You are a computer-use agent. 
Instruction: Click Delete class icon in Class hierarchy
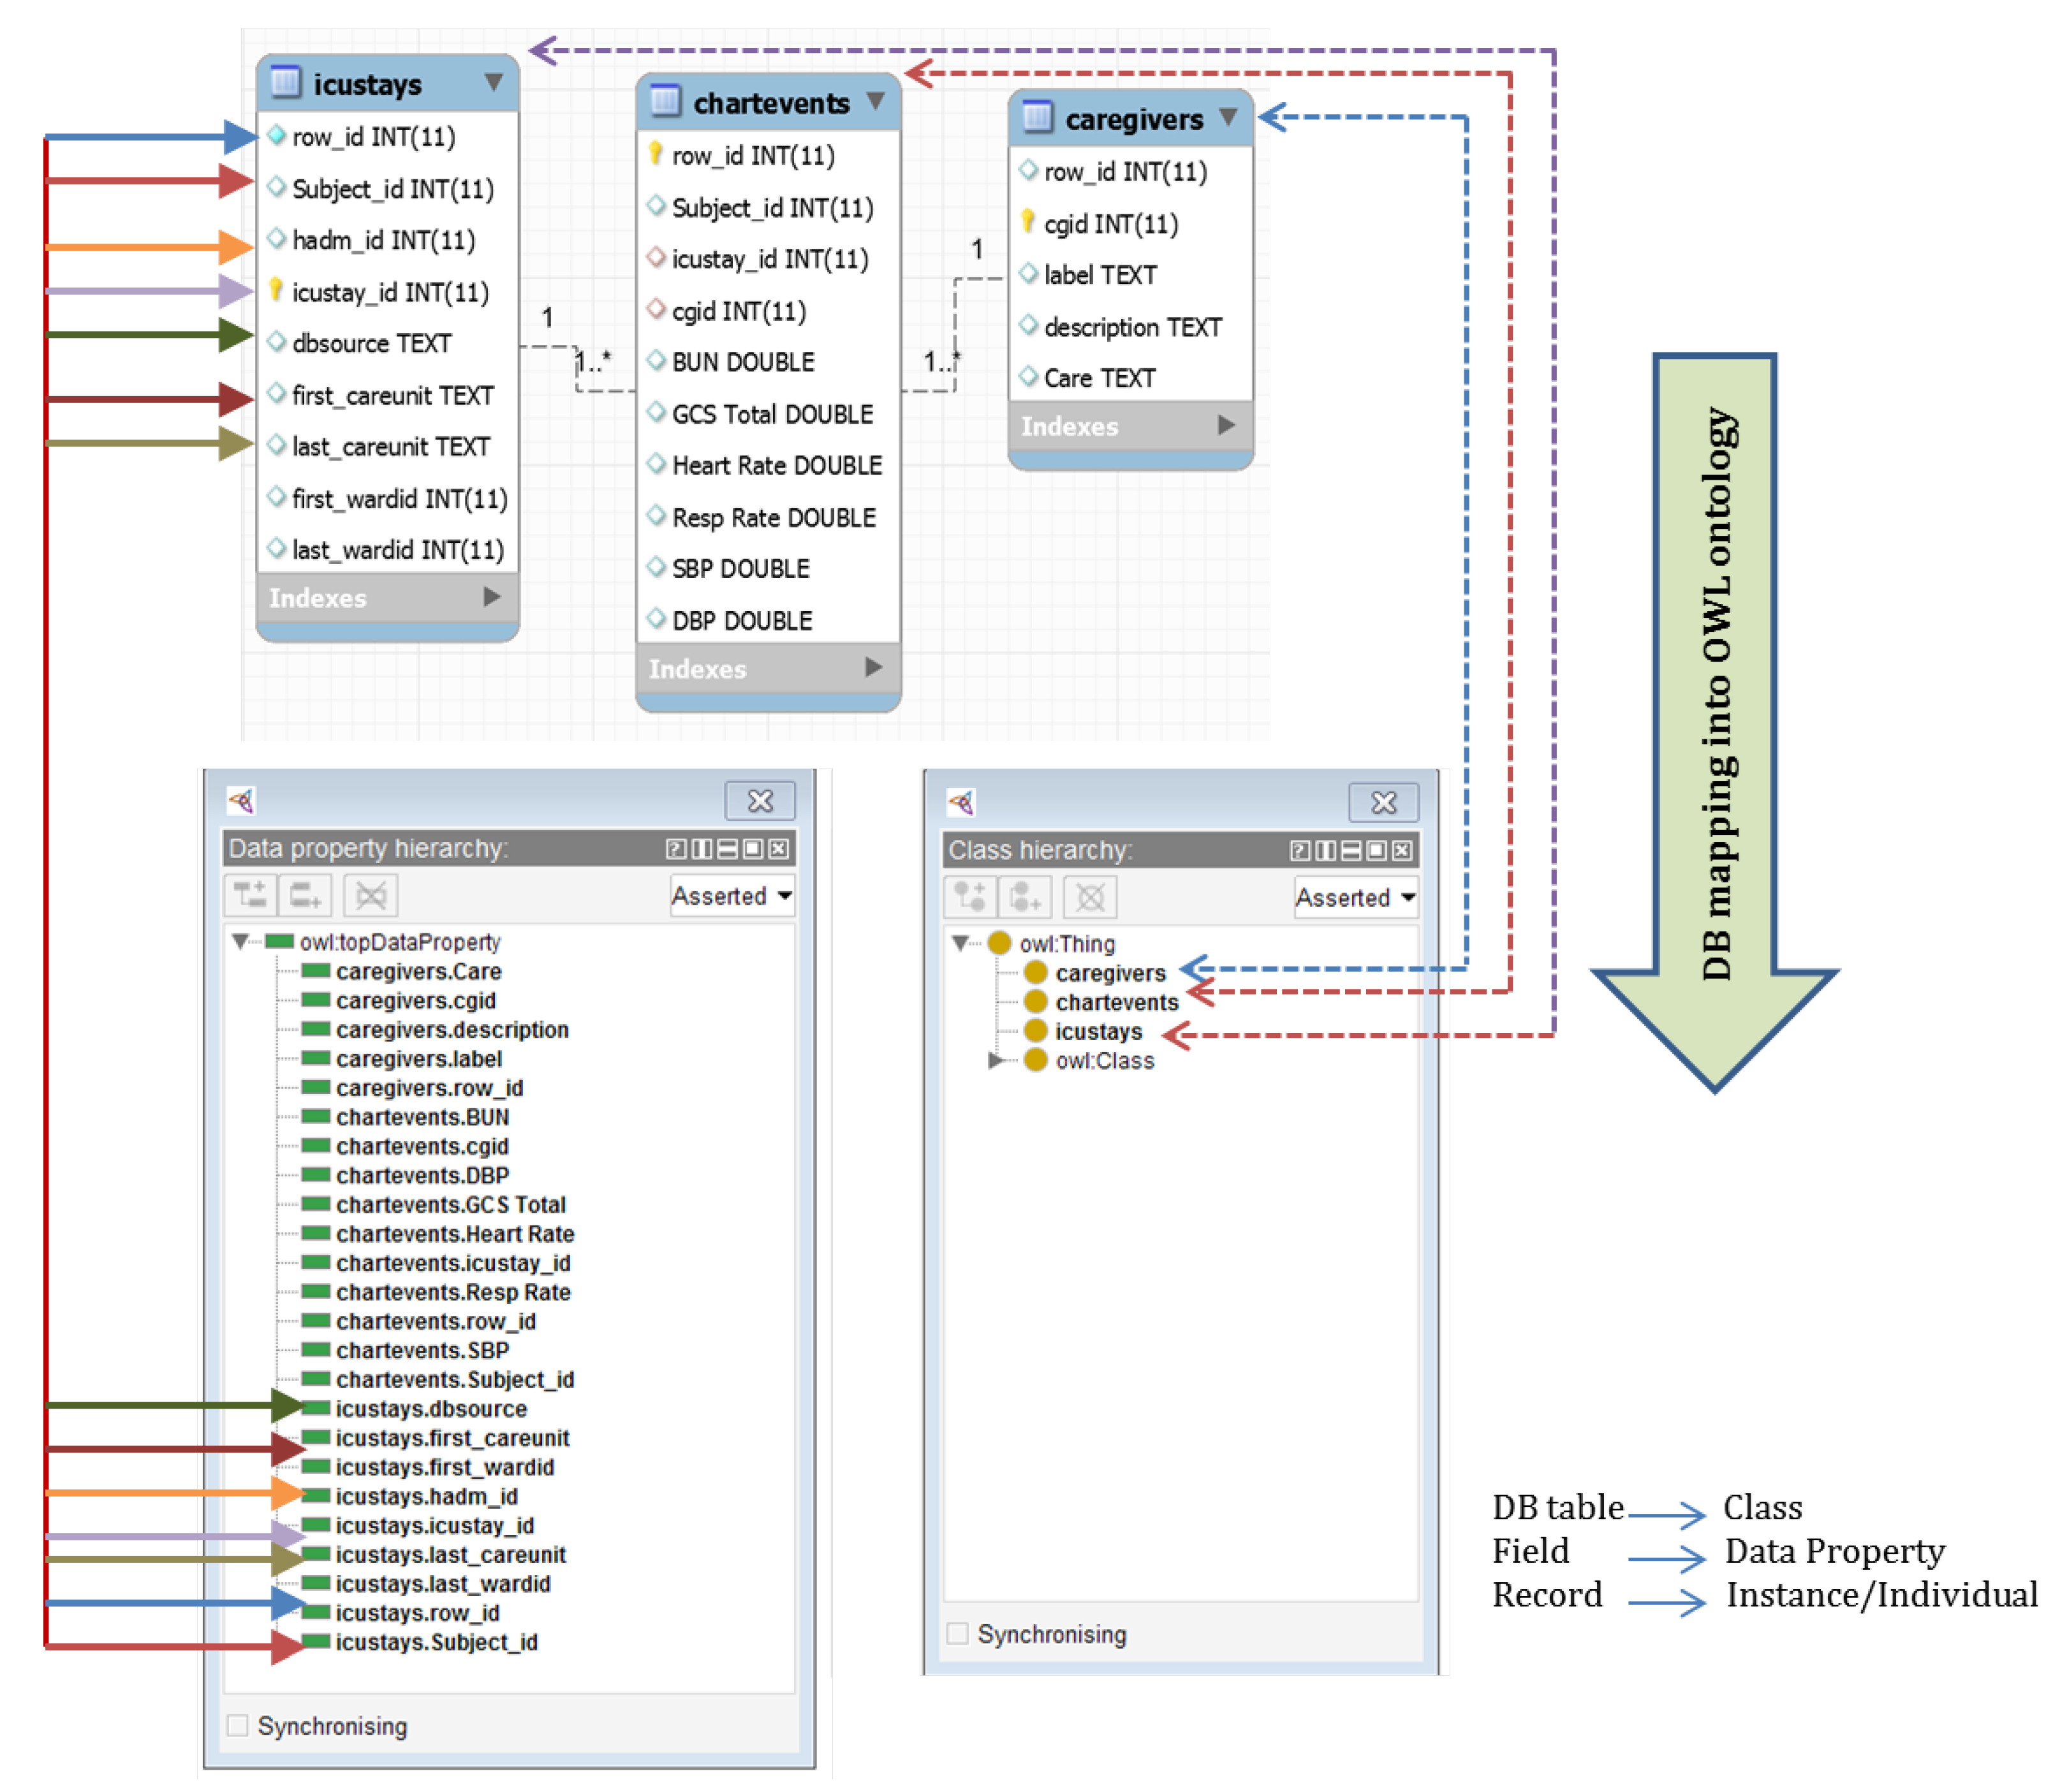pos(1091,897)
